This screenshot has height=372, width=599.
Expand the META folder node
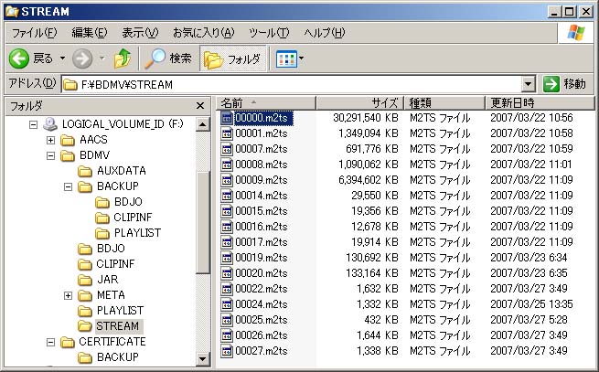click(68, 295)
